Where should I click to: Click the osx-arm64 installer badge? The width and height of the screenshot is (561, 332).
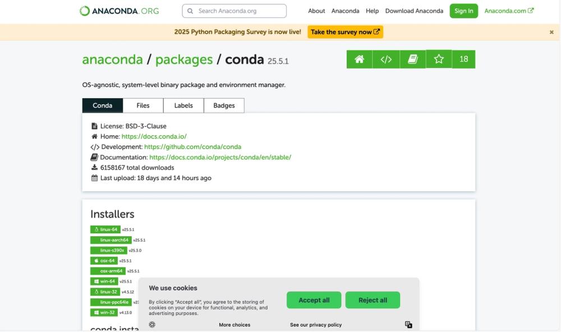click(x=108, y=271)
